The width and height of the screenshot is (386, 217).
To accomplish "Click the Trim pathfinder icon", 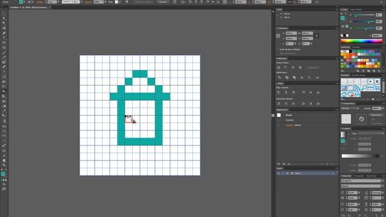I will tap(286, 78).
